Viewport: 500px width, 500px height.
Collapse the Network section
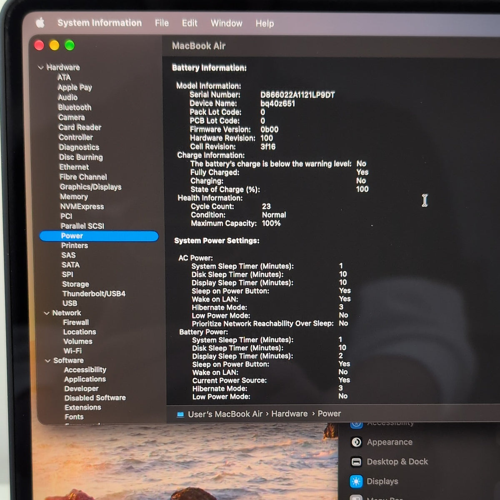[47, 313]
